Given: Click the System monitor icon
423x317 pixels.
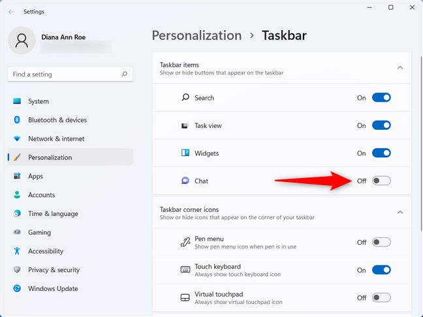Looking at the screenshot, I should [x=17, y=101].
